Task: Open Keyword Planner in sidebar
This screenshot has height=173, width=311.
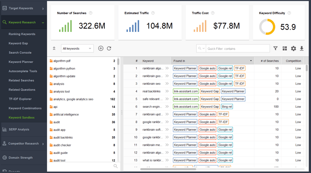Action: (21, 62)
